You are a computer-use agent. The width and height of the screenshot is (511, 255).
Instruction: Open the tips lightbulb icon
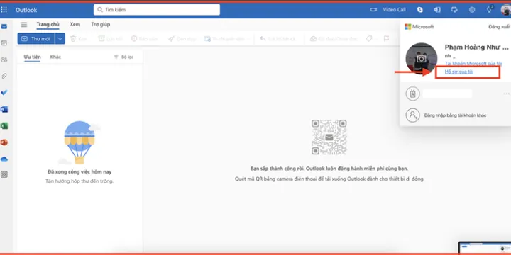point(490,9)
